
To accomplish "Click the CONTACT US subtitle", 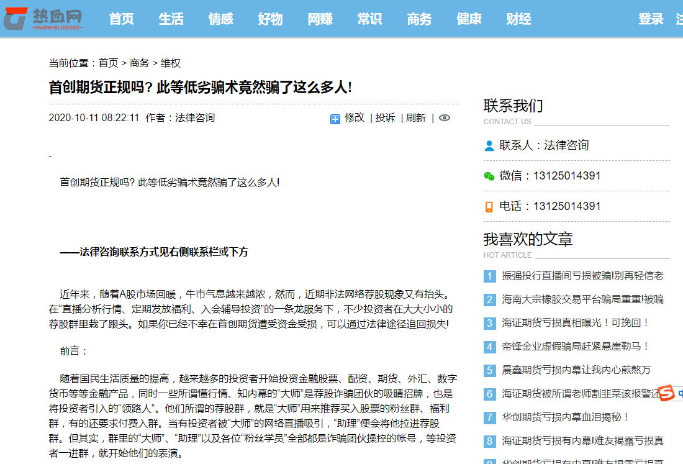I will click(507, 122).
